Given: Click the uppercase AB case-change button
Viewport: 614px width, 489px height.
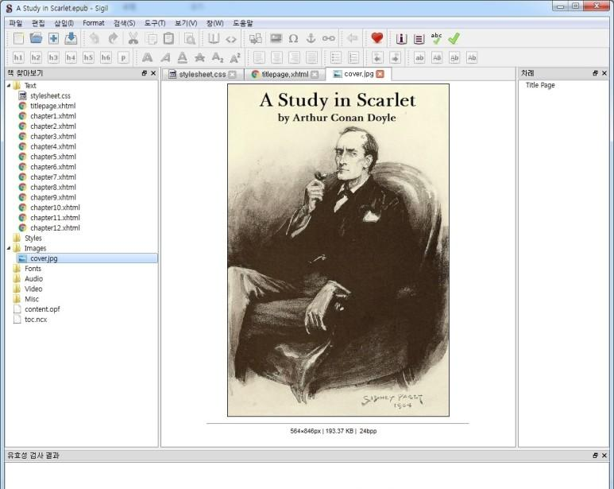Looking at the screenshot, I should point(437,57).
